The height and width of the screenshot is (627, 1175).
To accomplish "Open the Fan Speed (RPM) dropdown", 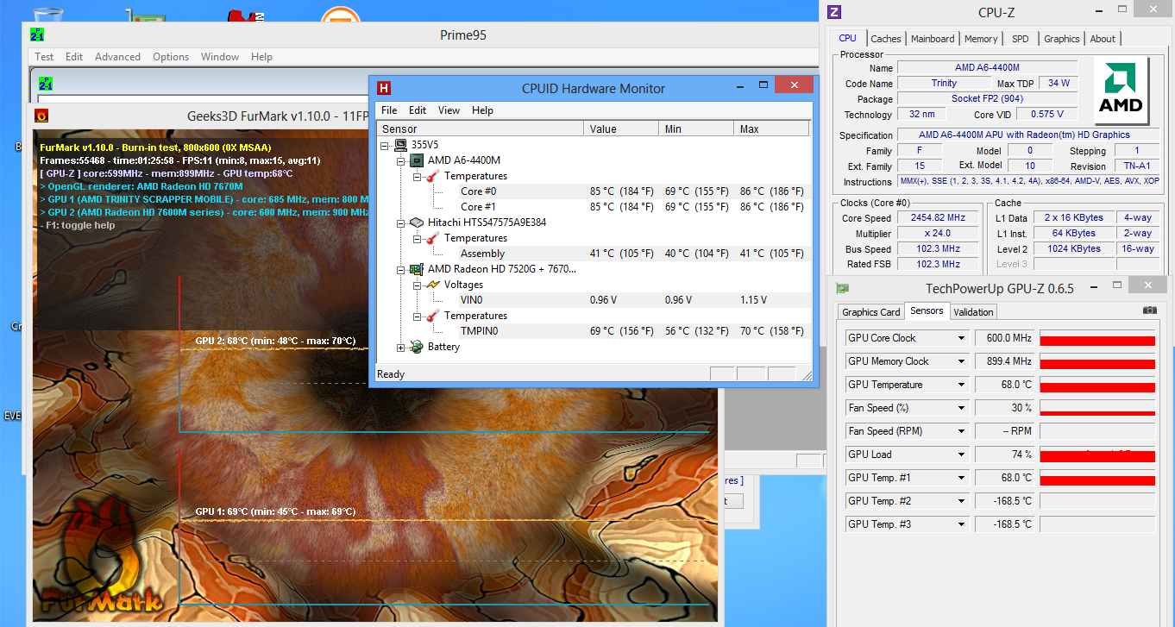I will [x=961, y=431].
